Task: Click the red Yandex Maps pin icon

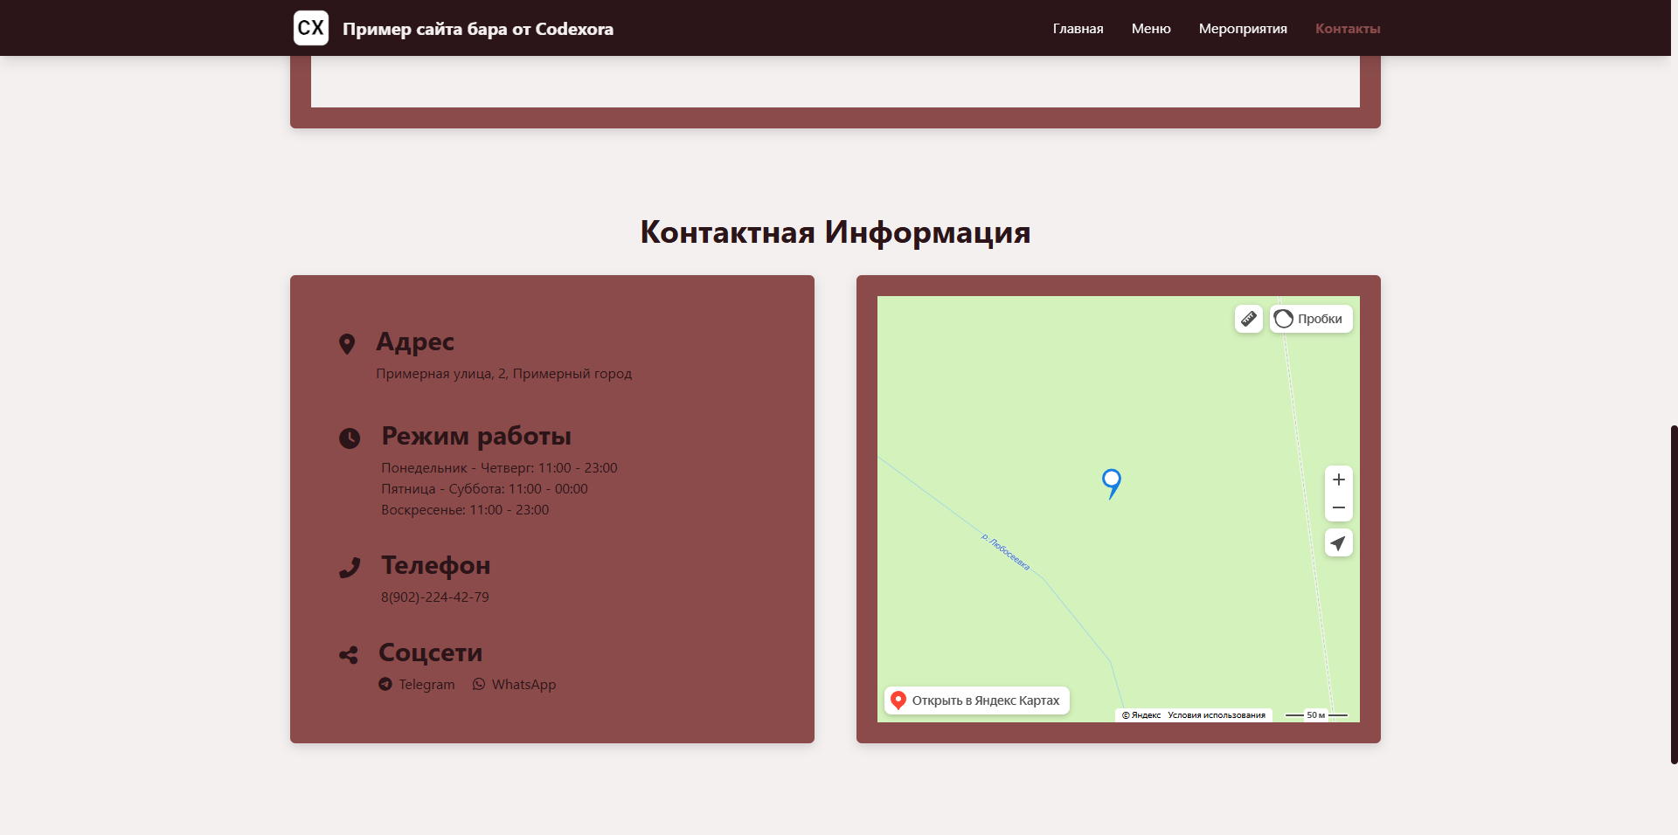Action: coord(898,700)
